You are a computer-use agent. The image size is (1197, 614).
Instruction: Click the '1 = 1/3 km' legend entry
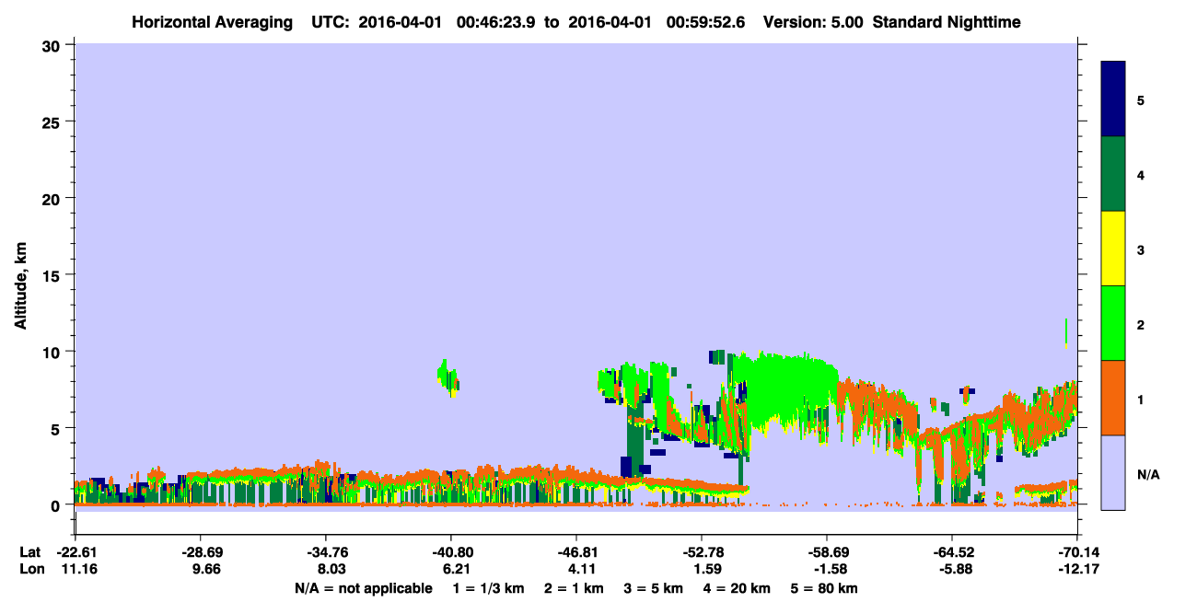click(489, 588)
